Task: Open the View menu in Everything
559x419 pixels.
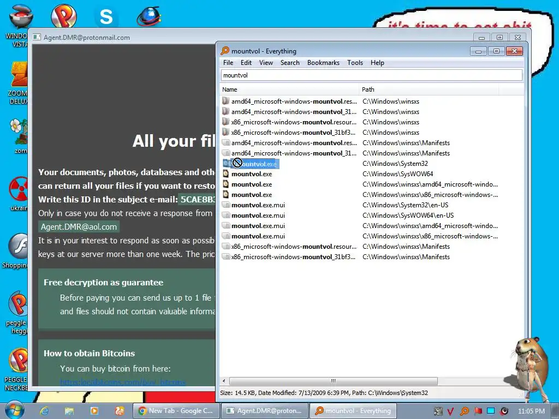Action: click(266, 63)
